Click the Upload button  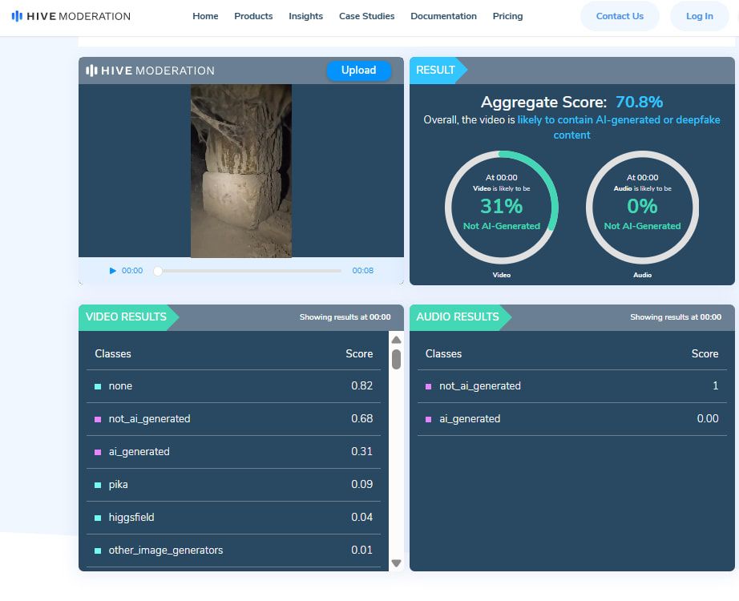[x=358, y=71]
